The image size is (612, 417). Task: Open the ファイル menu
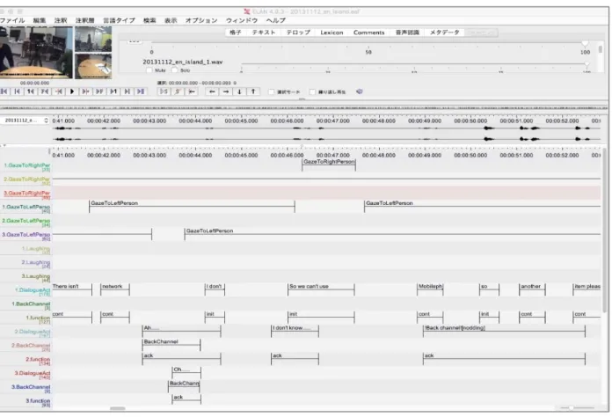pos(12,20)
